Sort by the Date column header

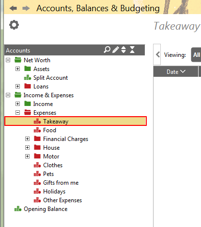[176, 71]
